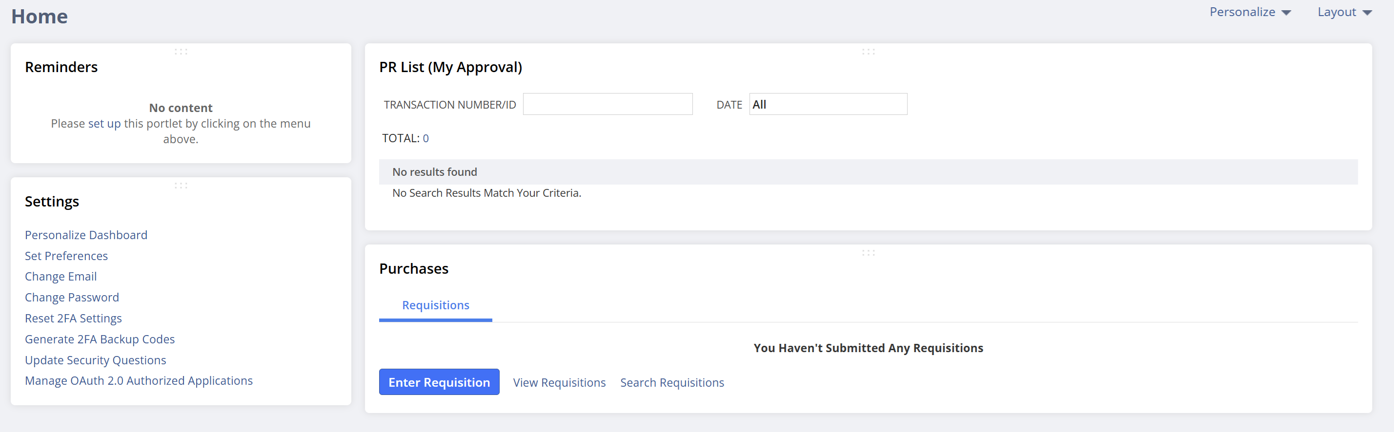This screenshot has width=1394, height=432.
Task: Expand the Layout dropdown menu
Action: (x=1344, y=13)
